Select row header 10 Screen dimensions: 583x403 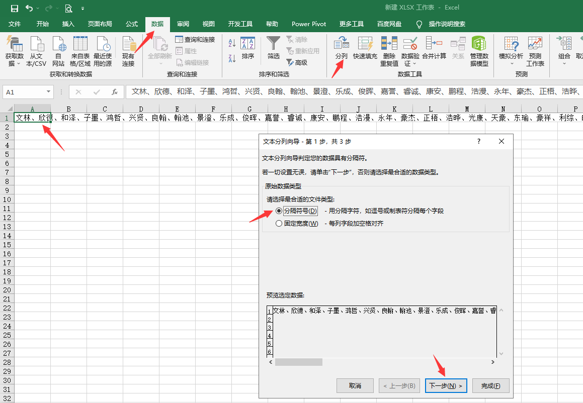pyautogui.click(x=7, y=199)
